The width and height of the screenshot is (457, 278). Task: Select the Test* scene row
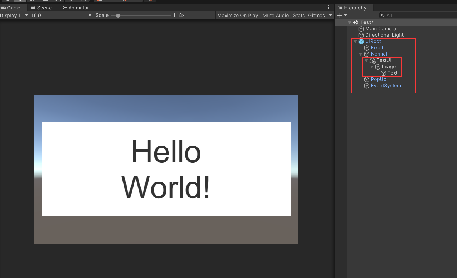tap(396, 22)
